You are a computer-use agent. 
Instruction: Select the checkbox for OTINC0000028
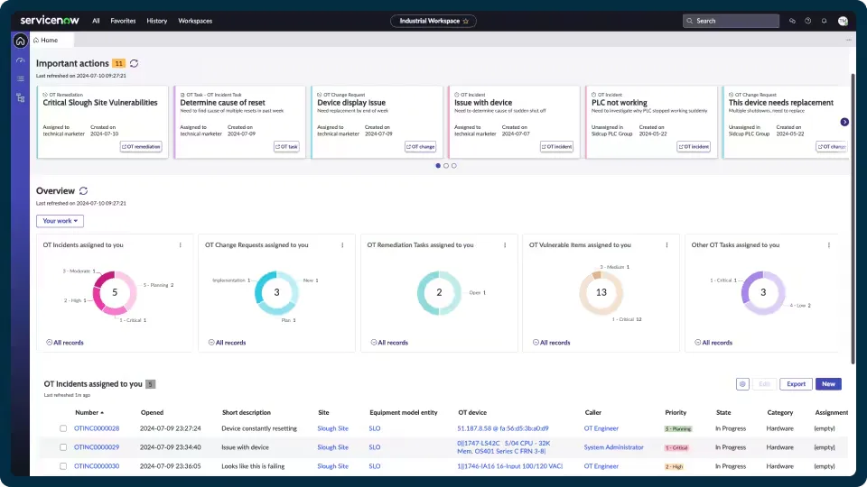pos(63,428)
